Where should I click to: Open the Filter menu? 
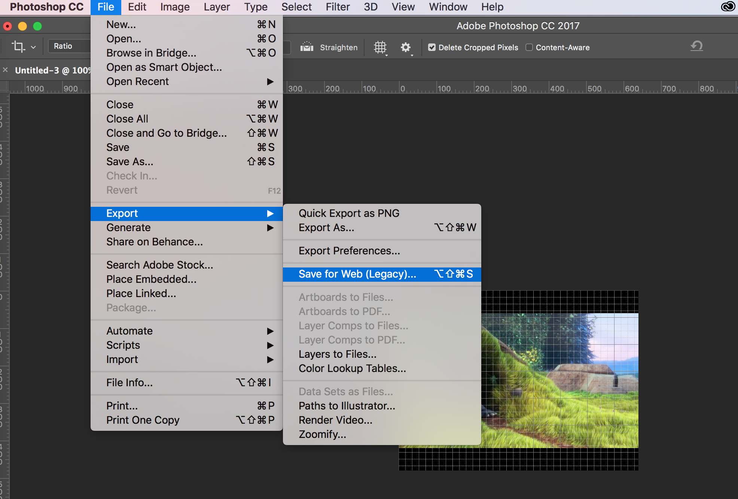pyautogui.click(x=338, y=7)
